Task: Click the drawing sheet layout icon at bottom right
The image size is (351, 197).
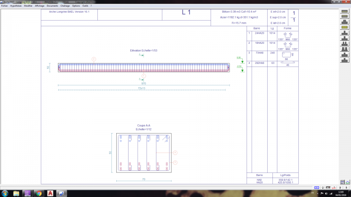Action: pyautogui.click(x=343, y=182)
